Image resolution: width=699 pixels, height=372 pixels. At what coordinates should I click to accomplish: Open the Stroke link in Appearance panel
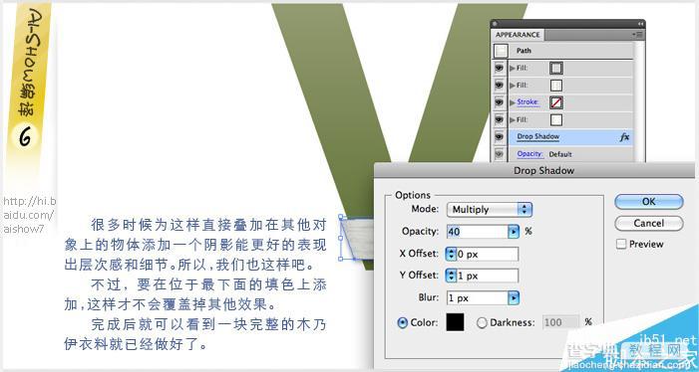[527, 102]
